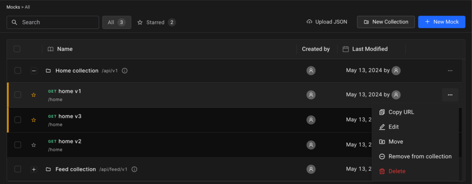Tick the select-all checkbox in header
The image size is (472, 184).
coord(17,49)
